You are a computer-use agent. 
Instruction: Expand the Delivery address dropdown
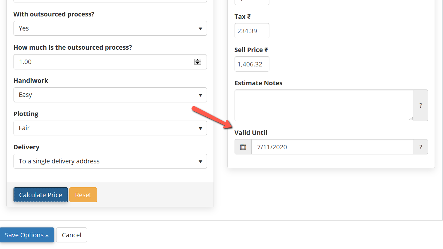110,161
